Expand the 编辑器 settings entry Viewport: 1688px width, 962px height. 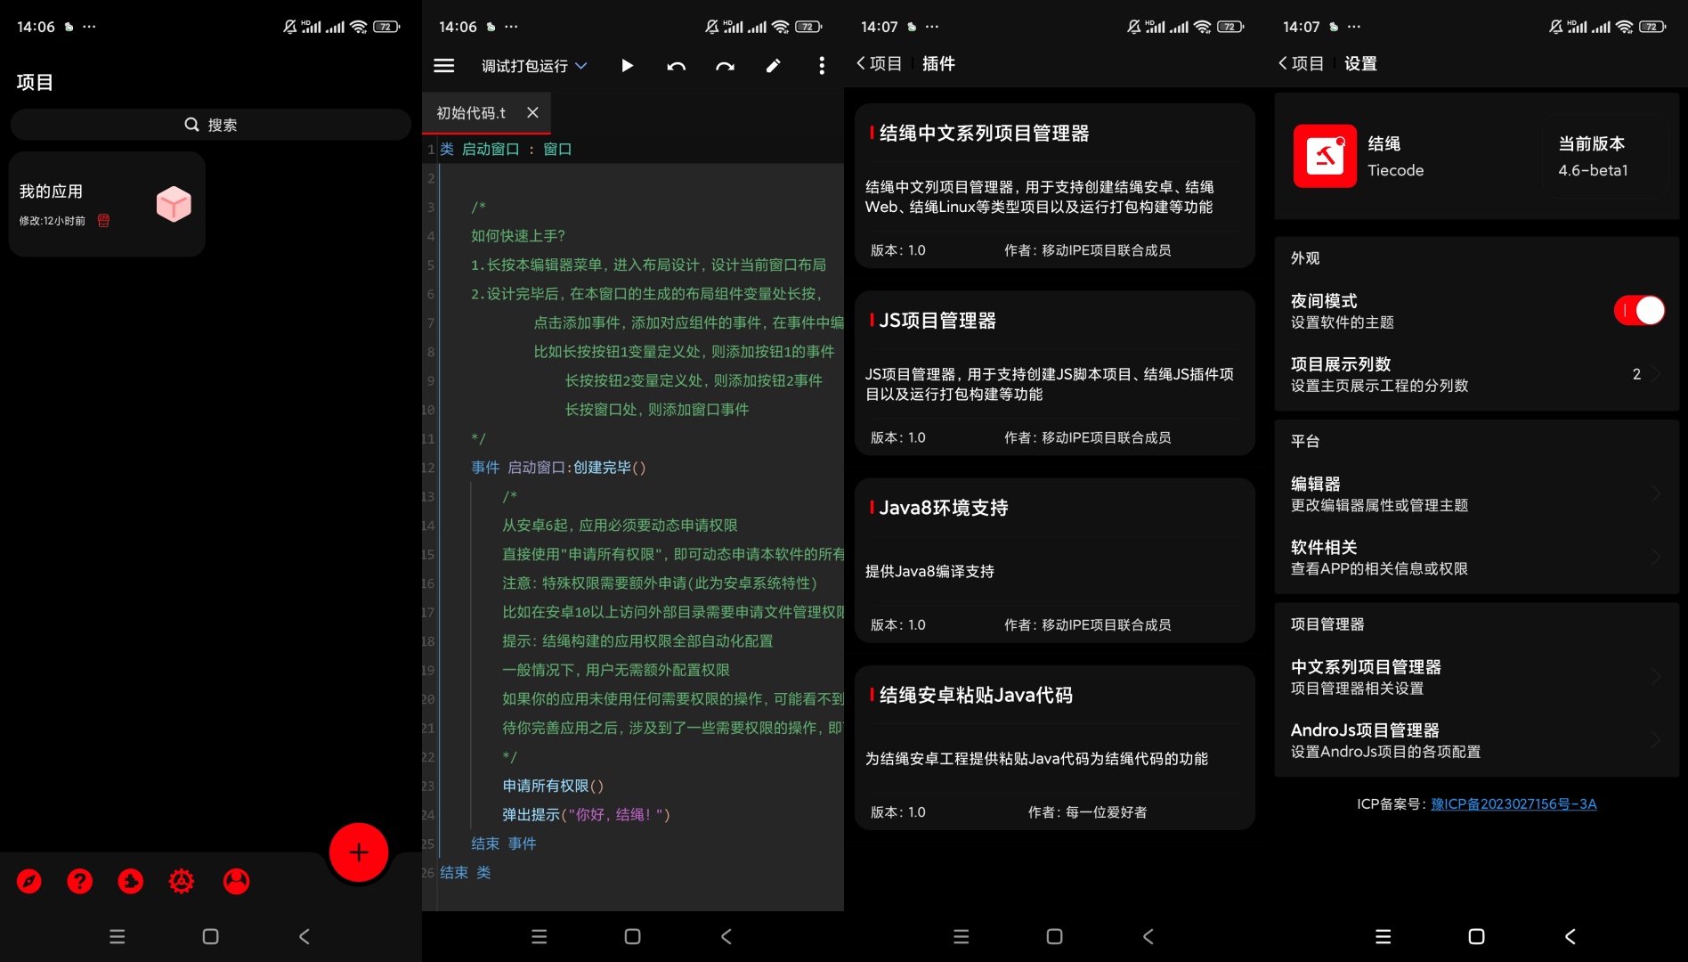click(x=1476, y=493)
